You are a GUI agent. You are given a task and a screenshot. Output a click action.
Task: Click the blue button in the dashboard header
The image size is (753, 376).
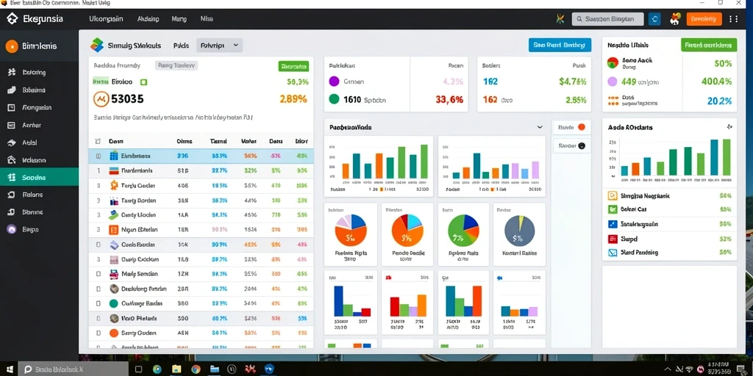(x=560, y=45)
